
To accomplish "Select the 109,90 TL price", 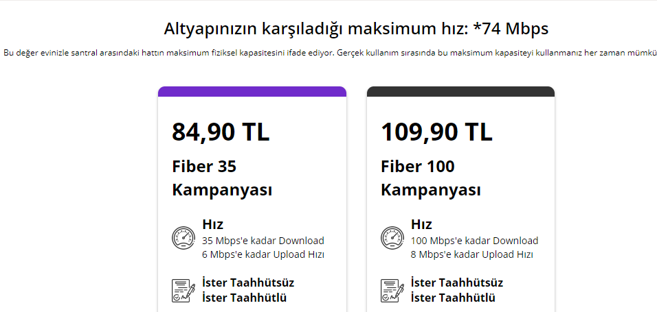I will pos(436,132).
